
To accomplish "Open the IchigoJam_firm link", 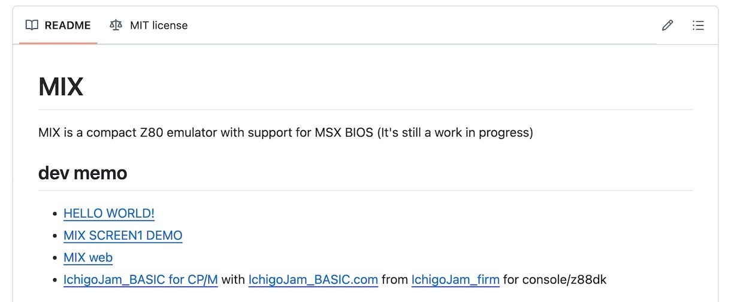I will [x=455, y=279].
